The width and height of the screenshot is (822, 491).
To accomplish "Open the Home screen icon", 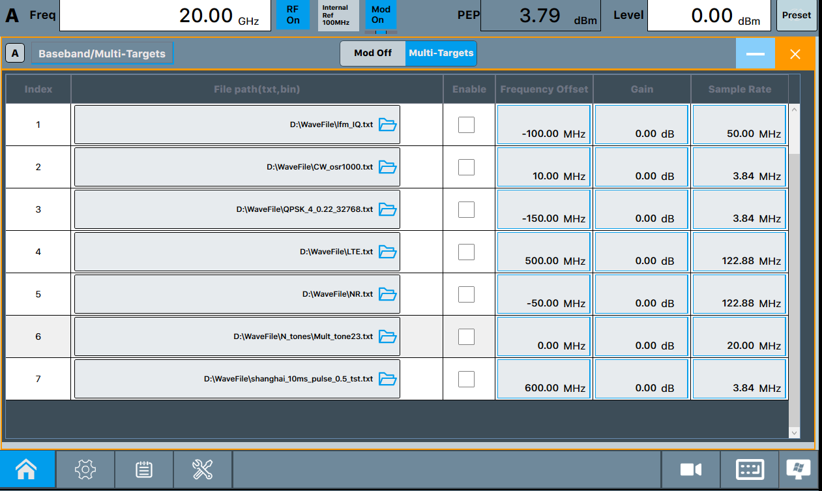I will point(27,469).
